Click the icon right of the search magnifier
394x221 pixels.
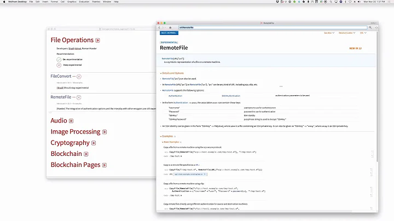point(376,27)
